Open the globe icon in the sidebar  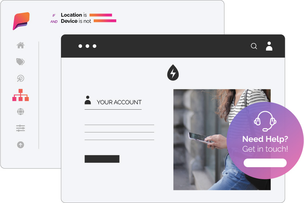pyautogui.click(x=21, y=112)
